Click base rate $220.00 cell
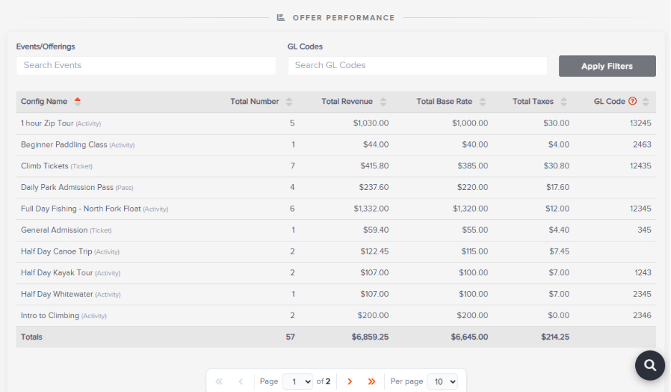The width and height of the screenshot is (671, 392). (472, 188)
